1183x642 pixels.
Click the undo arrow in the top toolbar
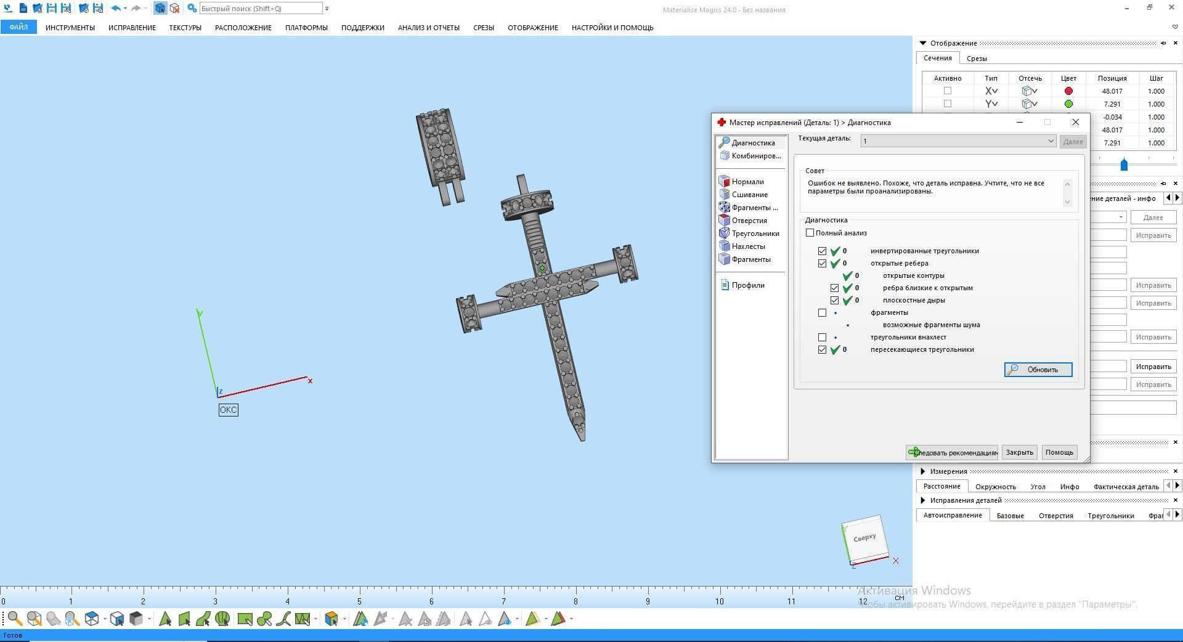click(x=115, y=9)
